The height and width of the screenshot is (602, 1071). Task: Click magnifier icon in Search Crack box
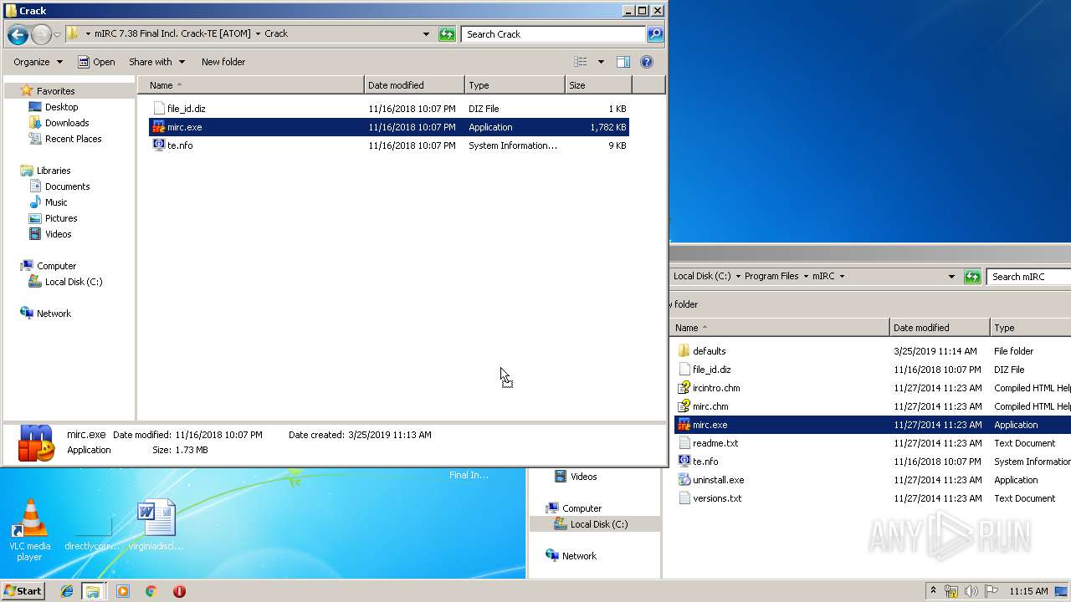pos(655,34)
